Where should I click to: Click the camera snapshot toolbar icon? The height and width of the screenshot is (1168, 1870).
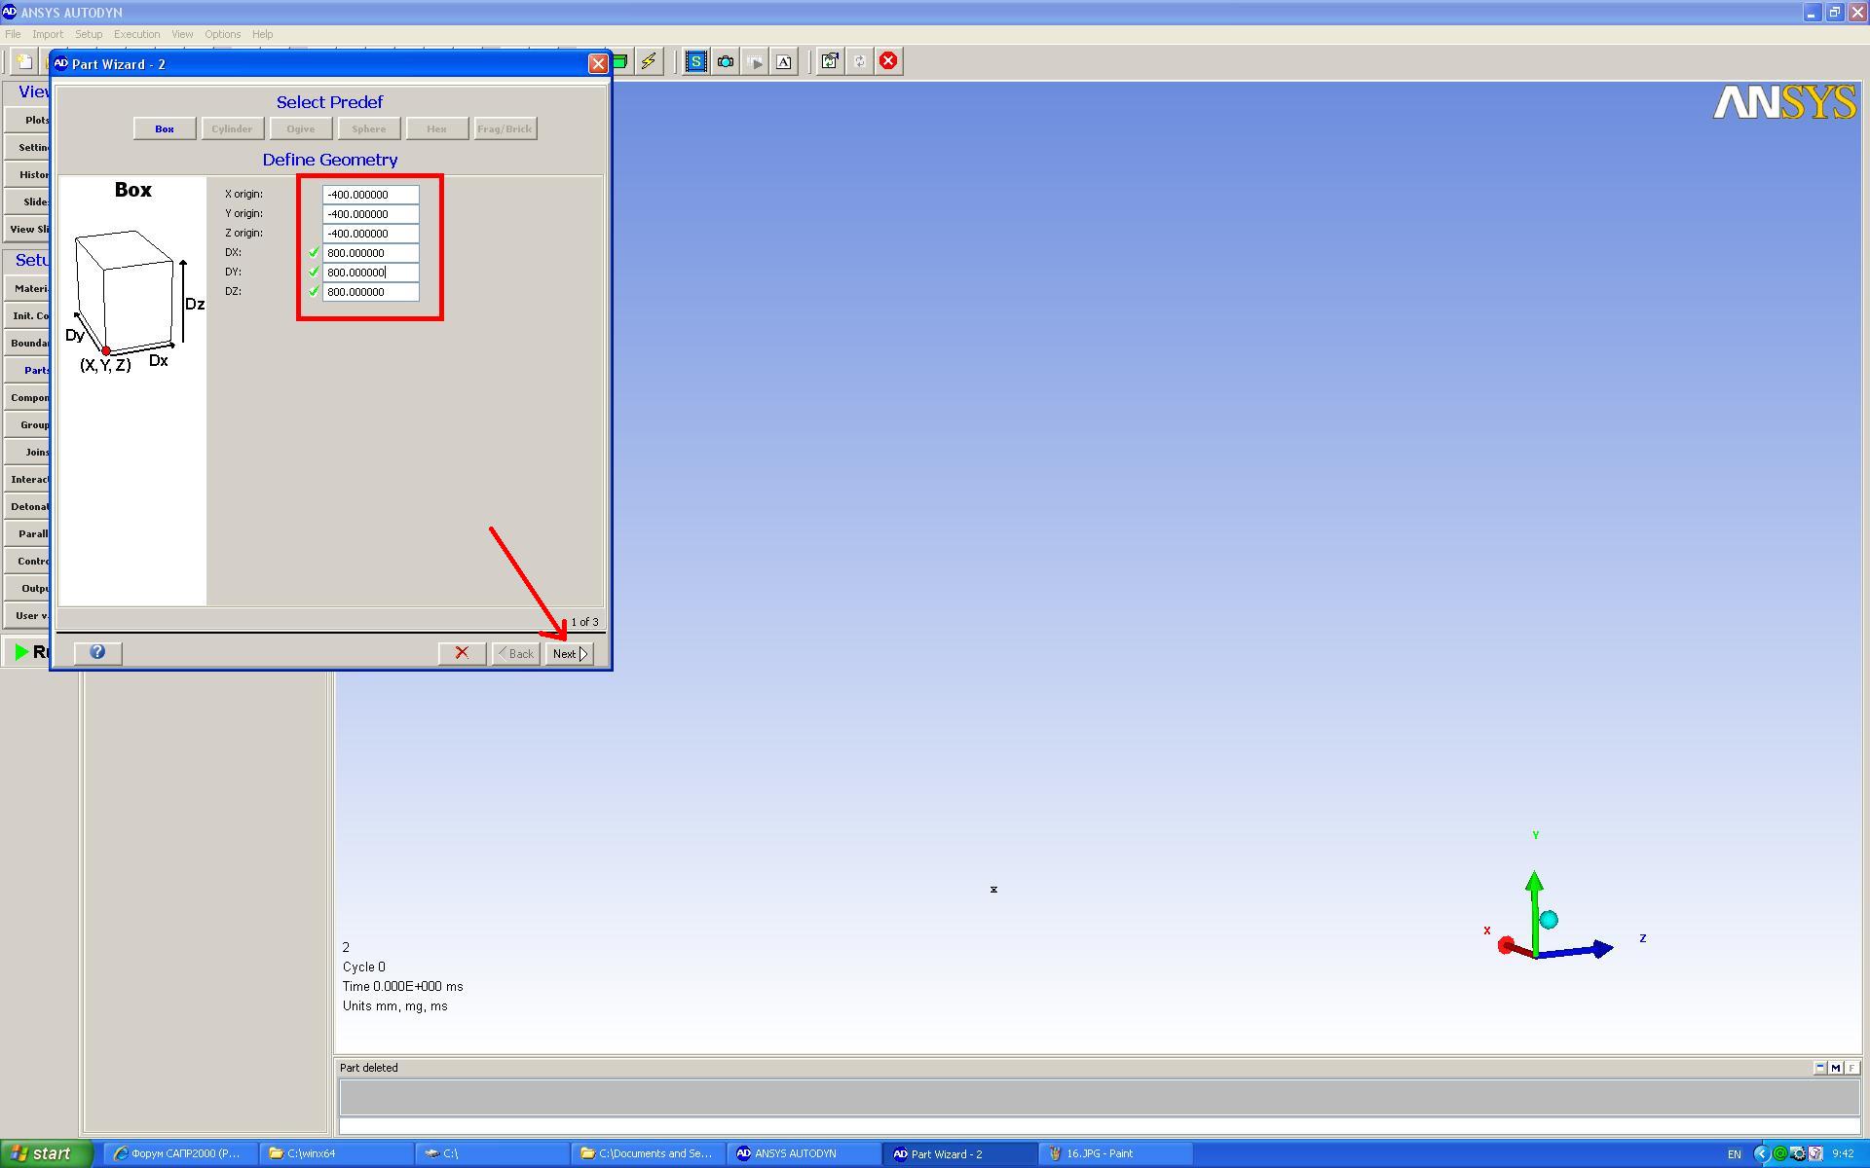(726, 61)
